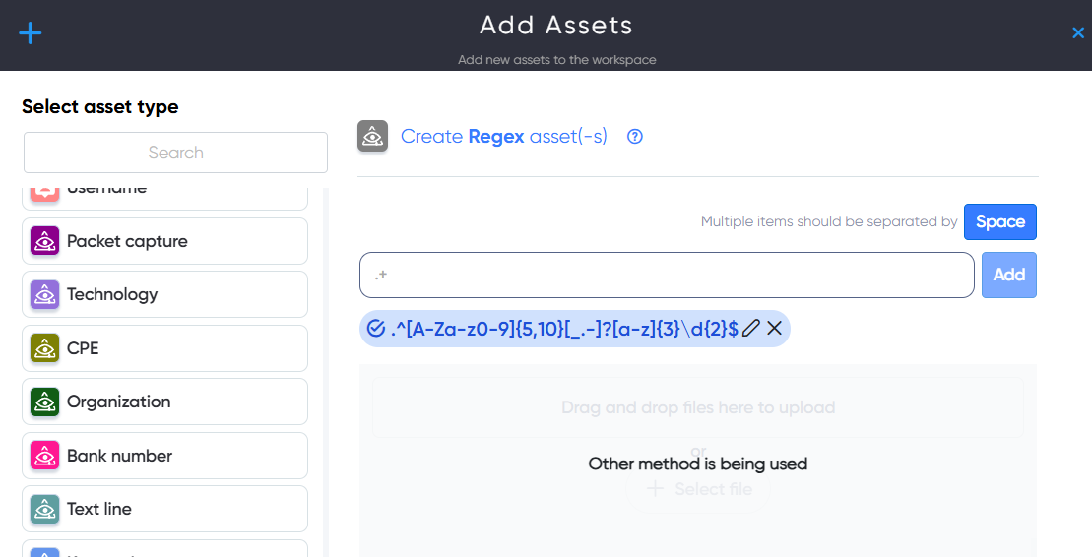Click the regex chip pattern text
1092x557 pixels.
[x=564, y=329]
